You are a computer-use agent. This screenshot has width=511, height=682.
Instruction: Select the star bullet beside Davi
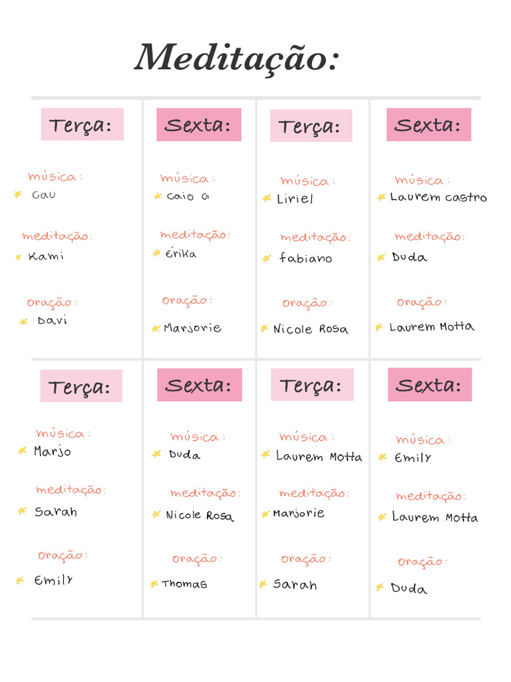click(23, 322)
